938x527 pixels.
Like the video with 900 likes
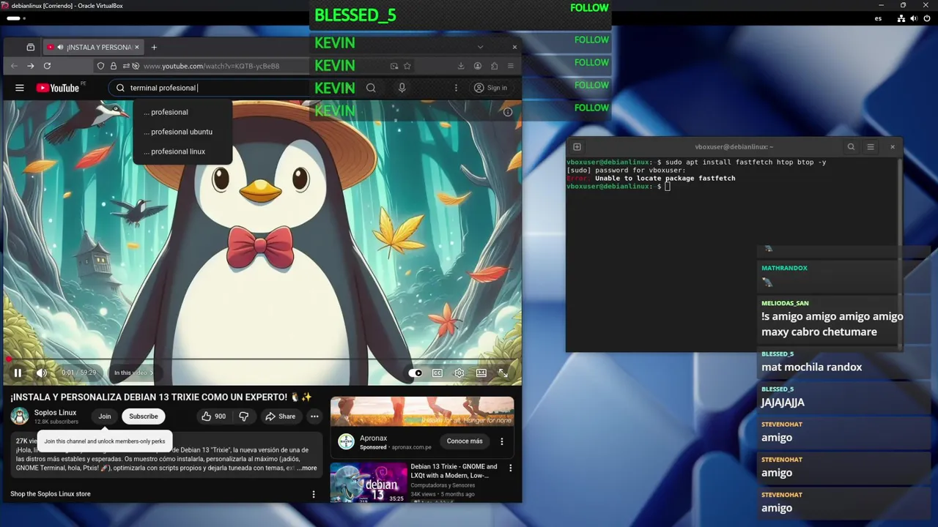tap(213, 416)
